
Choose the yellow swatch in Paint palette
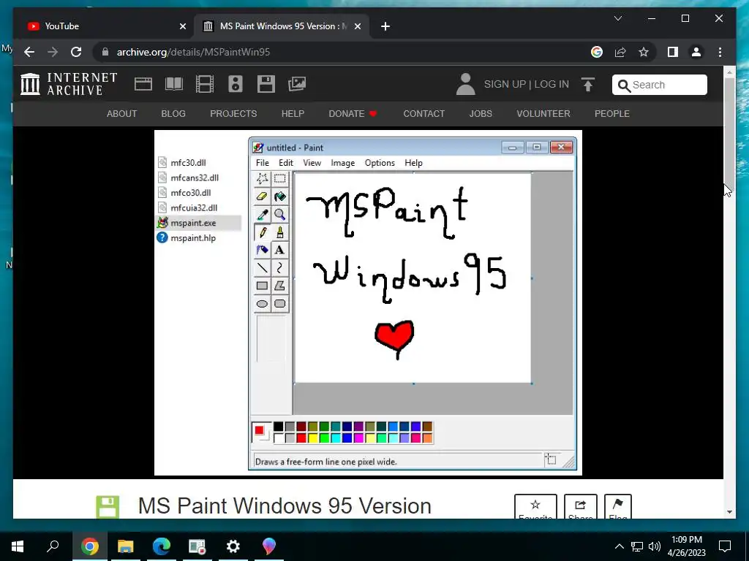pyautogui.click(x=313, y=438)
